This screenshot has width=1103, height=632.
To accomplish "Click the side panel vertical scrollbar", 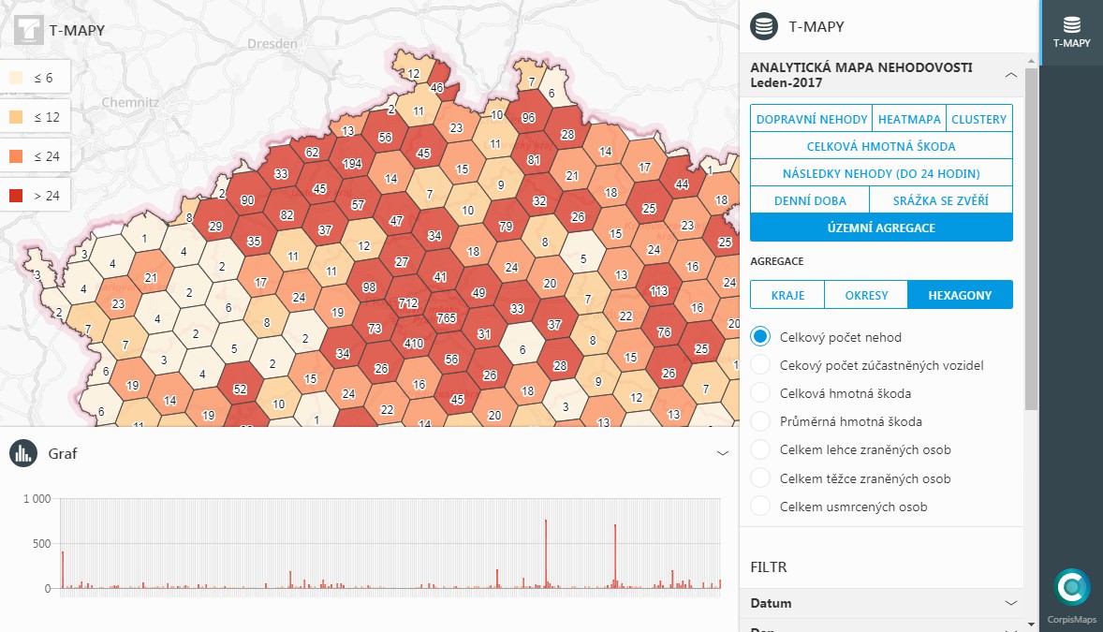I will tap(1031, 240).
